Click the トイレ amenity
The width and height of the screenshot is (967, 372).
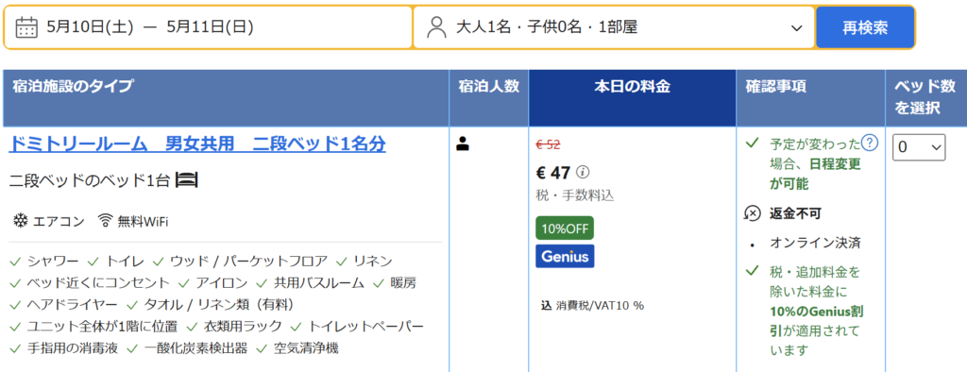click(126, 261)
